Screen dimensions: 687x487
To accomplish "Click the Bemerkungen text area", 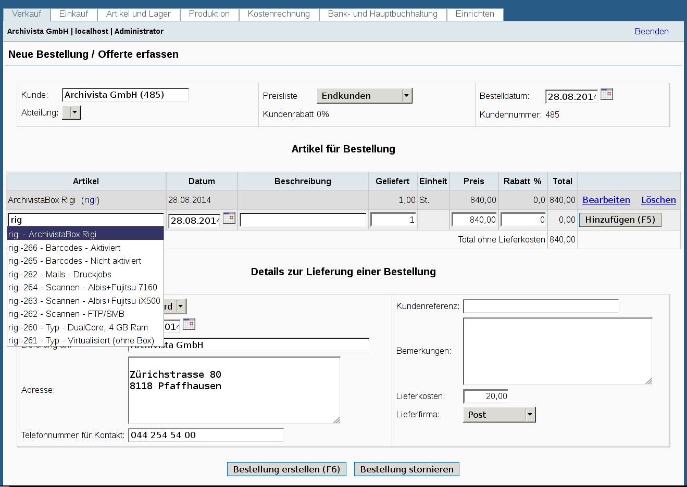I will click(x=557, y=351).
